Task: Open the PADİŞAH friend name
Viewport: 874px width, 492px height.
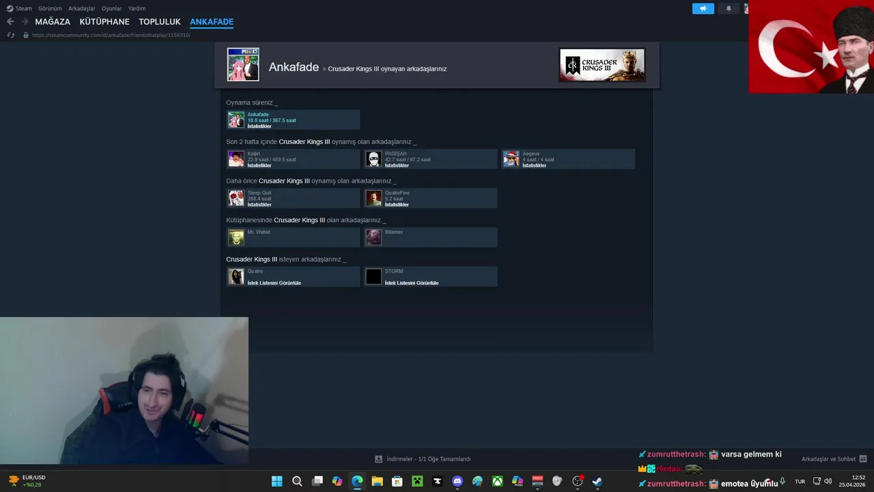Action: tap(395, 154)
